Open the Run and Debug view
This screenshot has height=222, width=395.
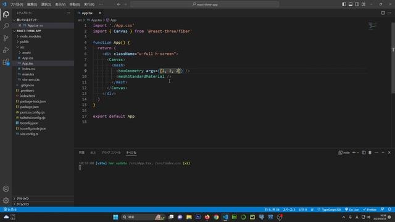(6, 50)
